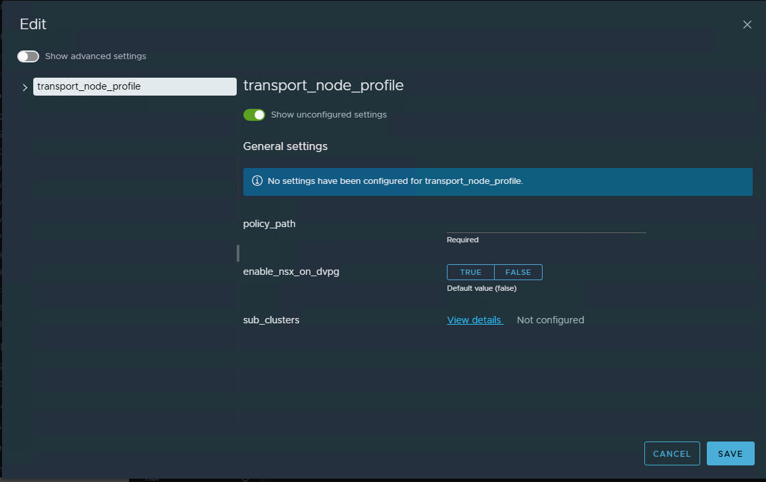Image resolution: width=766 pixels, height=482 pixels.
Task: Disable Show unconfigured settings switch
Action: (x=254, y=115)
